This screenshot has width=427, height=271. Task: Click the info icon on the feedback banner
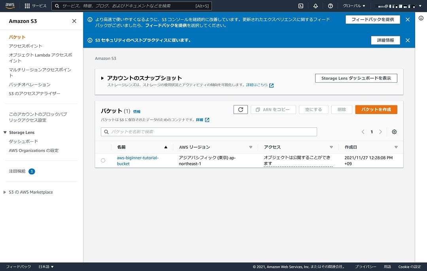[x=90, y=20]
